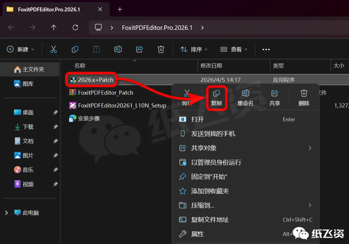Unpin 下载 using its pin icon
The width and height of the screenshot is (349, 244).
(x=56, y=127)
